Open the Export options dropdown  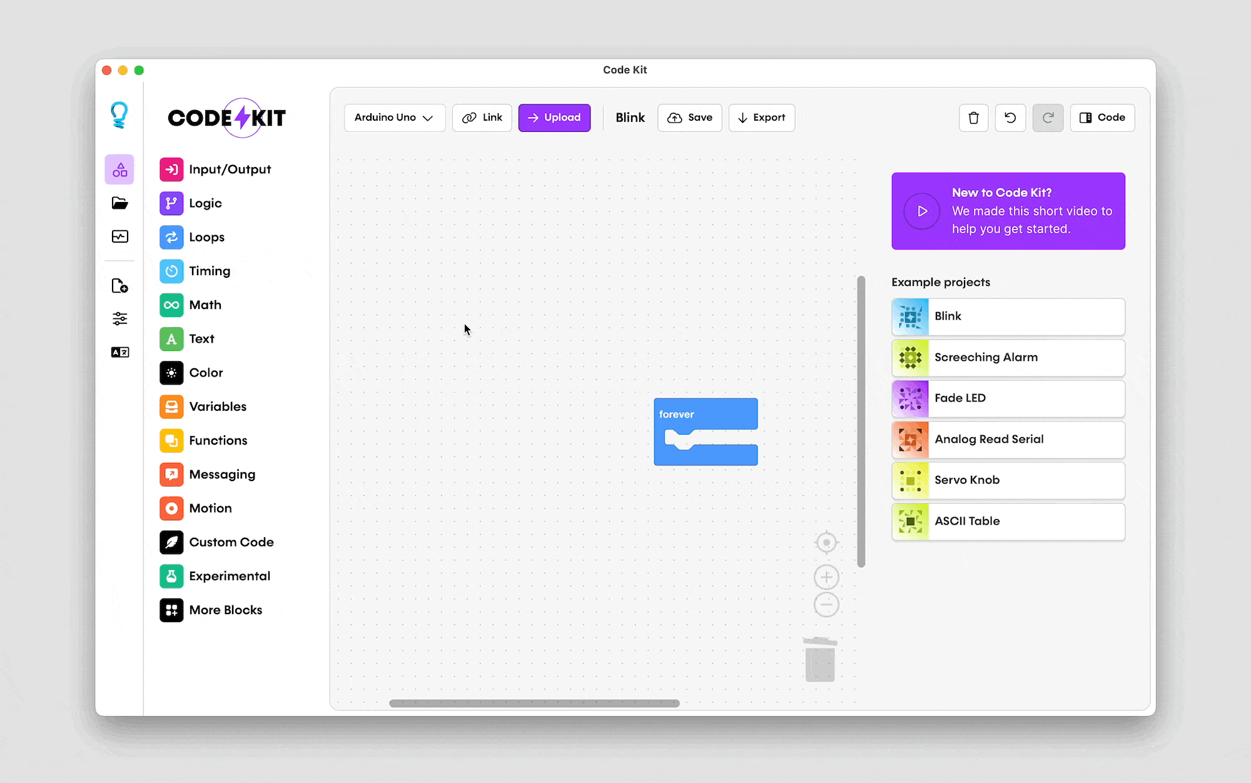coord(761,118)
